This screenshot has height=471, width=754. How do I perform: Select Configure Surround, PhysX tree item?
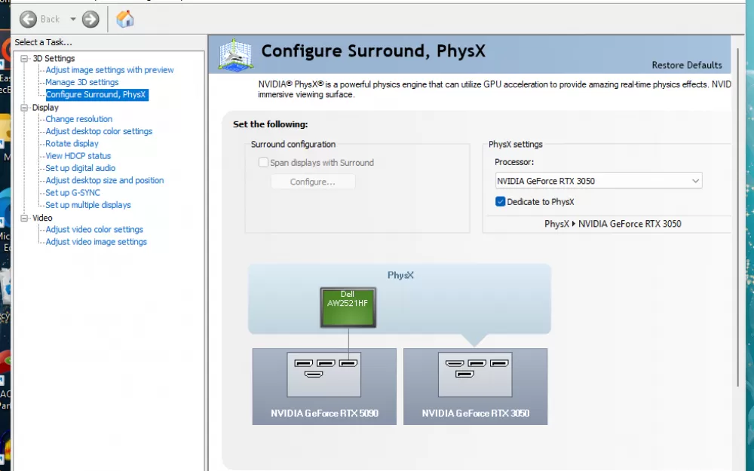96,94
